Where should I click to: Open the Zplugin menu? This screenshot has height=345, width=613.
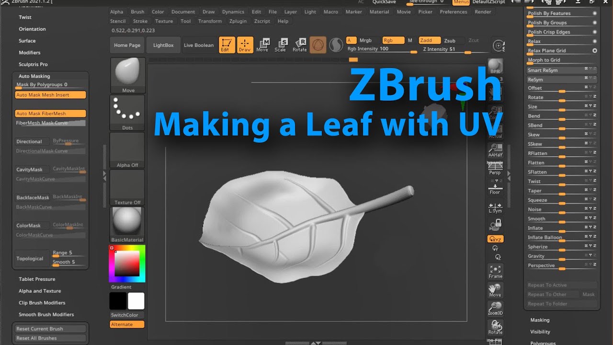pos(239,21)
